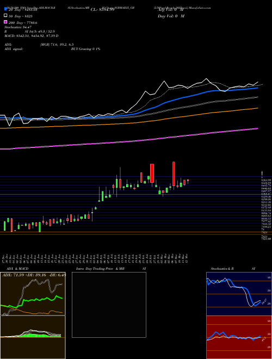Click the '34.47' stochastic value label in blue panel
Image resolution: width=272 pixels, height=359 pixels.
pyautogui.click(x=265, y=301)
